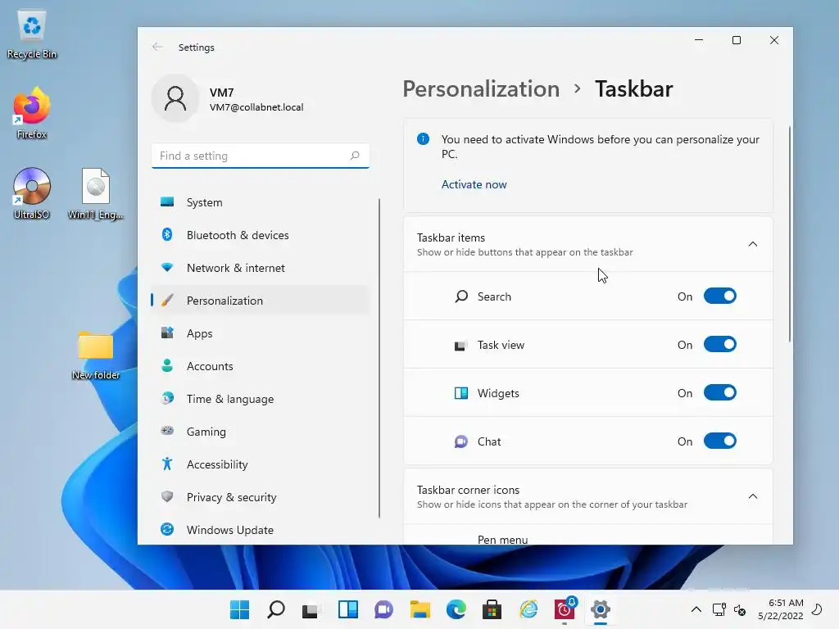The width and height of the screenshot is (839, 629).
Task: Click Windows Update label
Action: pyautogui.click(x=230, y=530)
